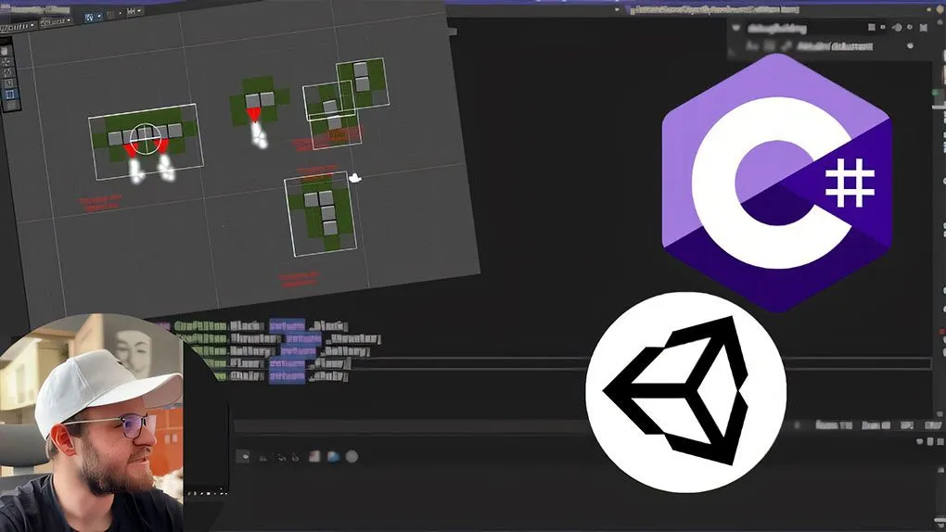Click the rightmost status indicator in editor status bar
946x532 pixels.
tap(933, 425)
